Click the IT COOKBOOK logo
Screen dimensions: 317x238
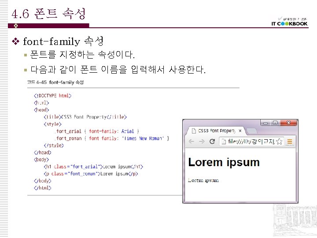pos(289,22)
